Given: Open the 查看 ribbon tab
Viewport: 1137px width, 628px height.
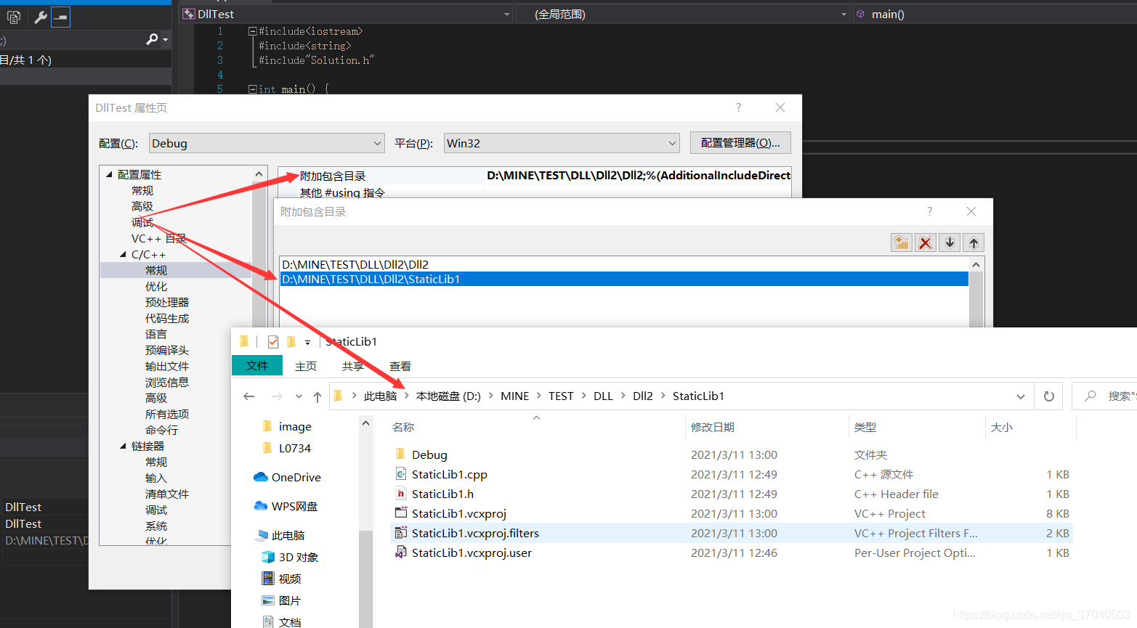Looking at the screenshot, I should [x=400, y=366].
